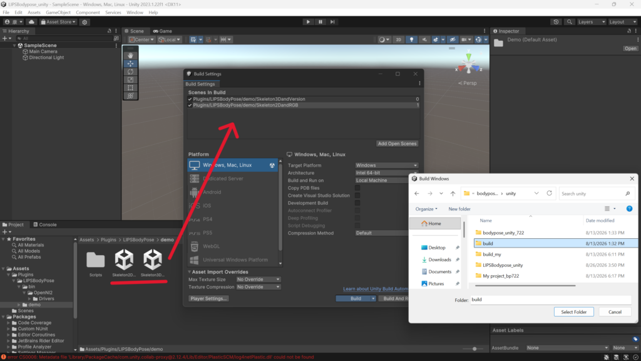Select the Inspector tab
641x361 pixels.
[x=506, y=31]
